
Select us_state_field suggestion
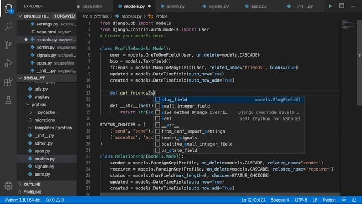click(x=229, y=150)
